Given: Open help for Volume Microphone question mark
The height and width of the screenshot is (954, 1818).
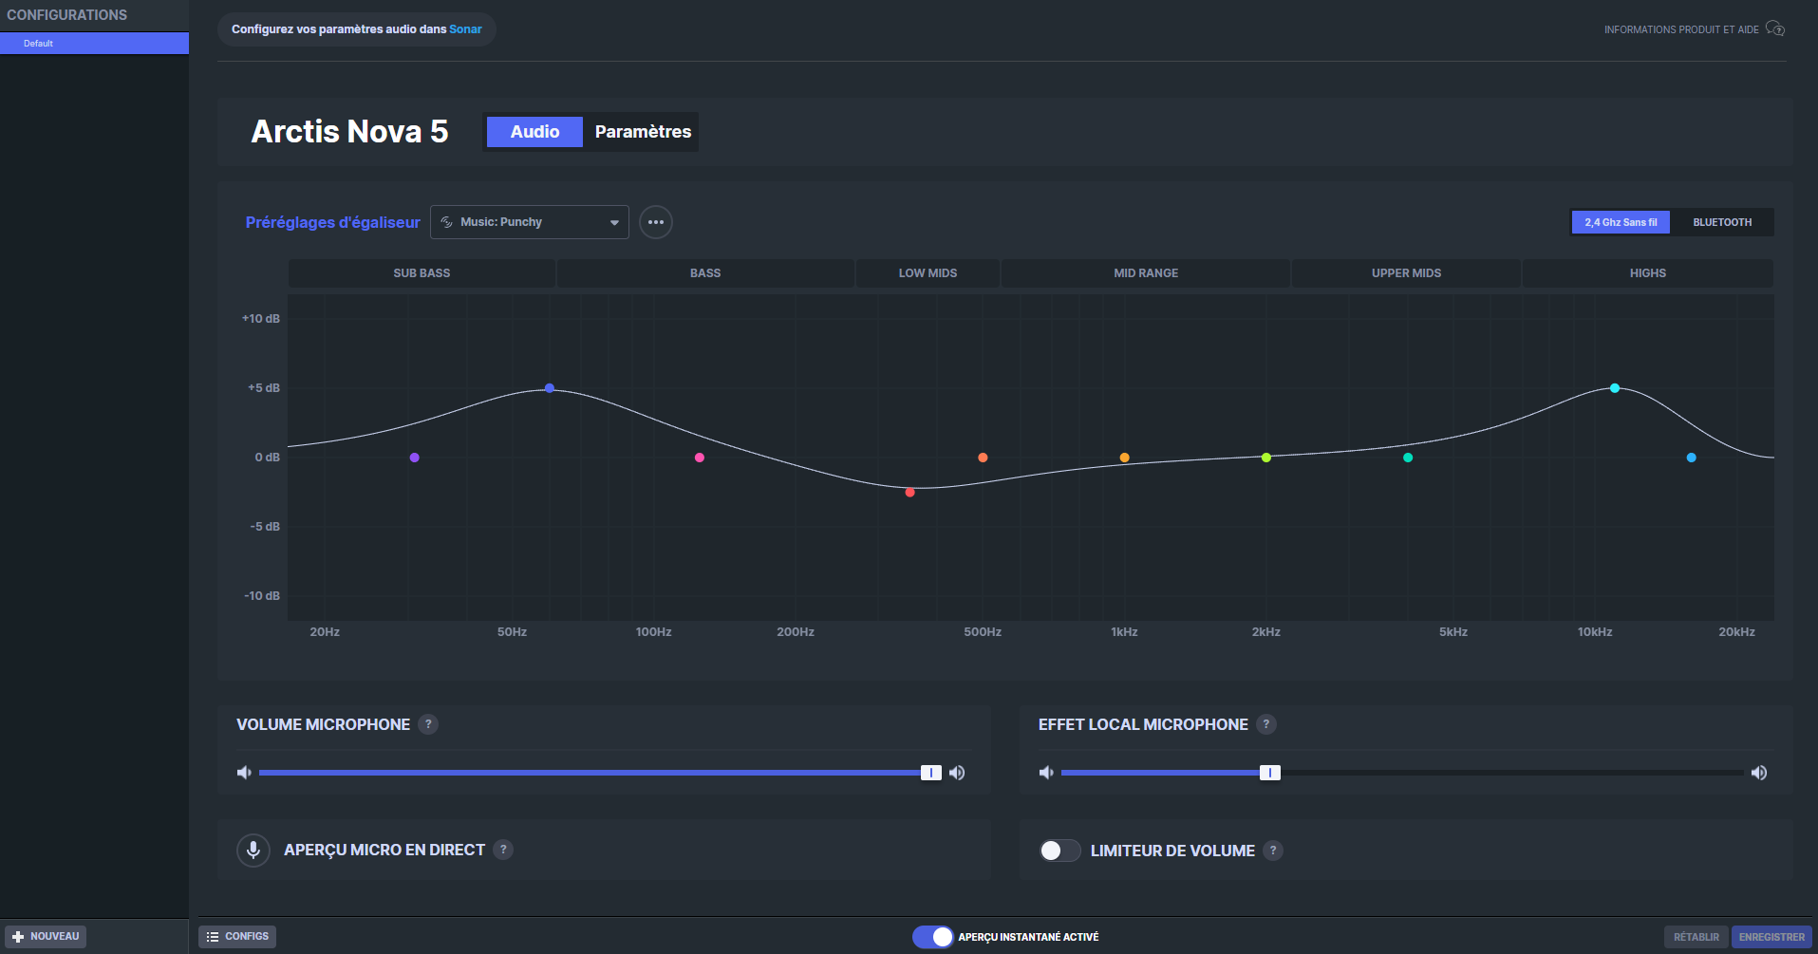Looking at the screenshot, I should 428,724.
